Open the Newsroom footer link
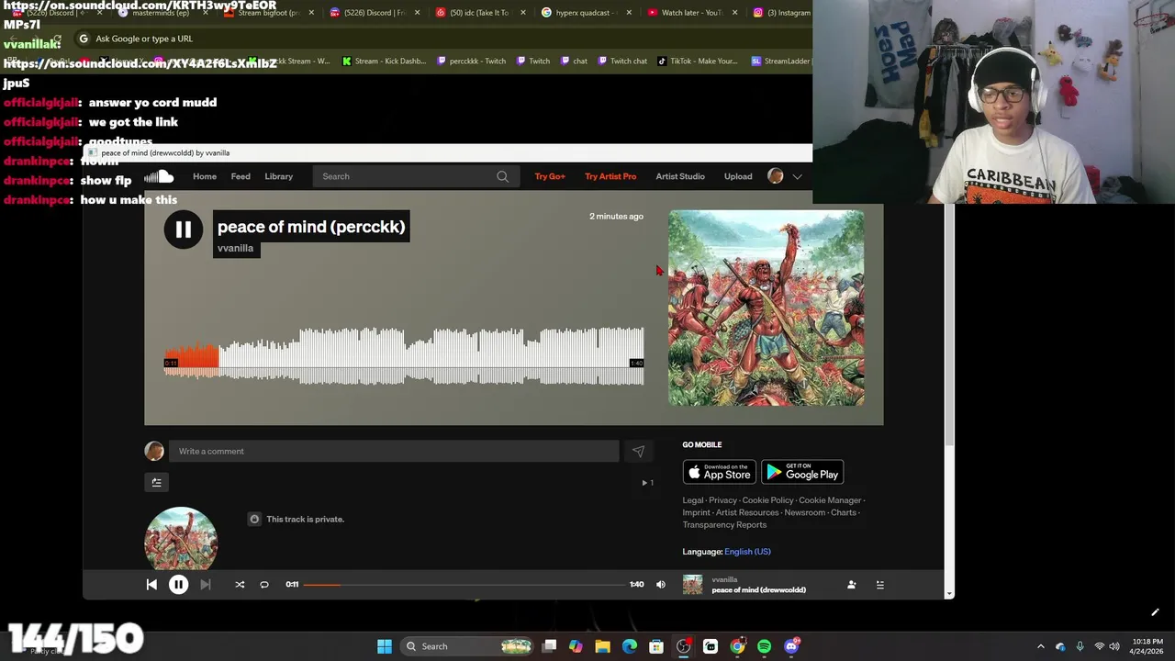 [804, 512]
